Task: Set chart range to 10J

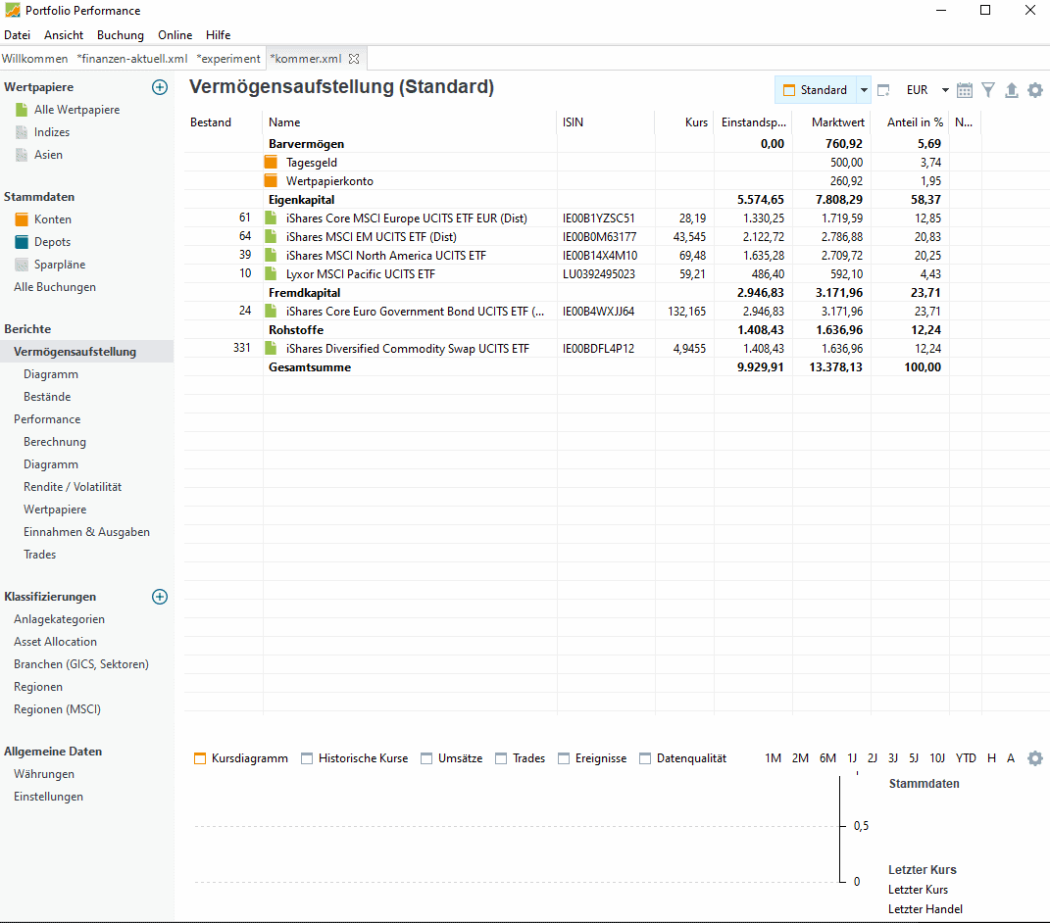Action: 937,758
